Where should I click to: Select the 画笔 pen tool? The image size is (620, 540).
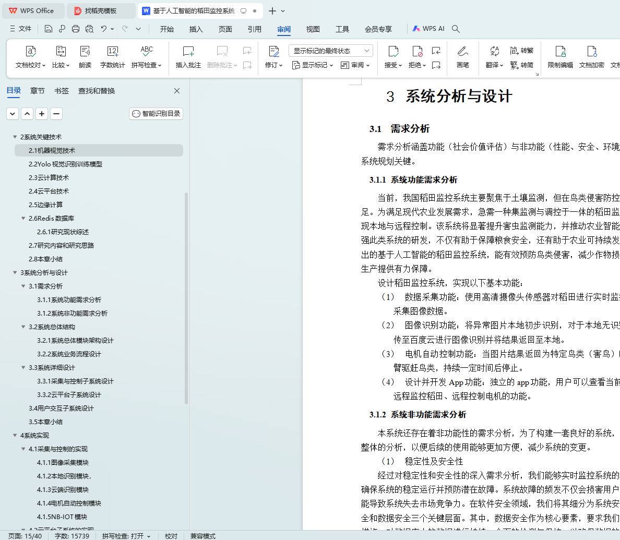click(x=462, y=57)
